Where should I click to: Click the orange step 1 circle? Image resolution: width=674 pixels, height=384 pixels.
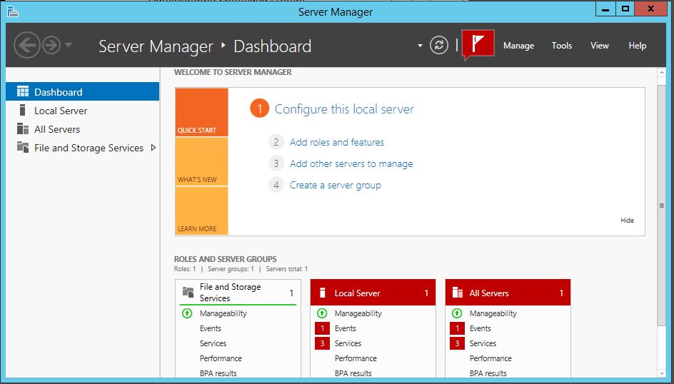pos(260,108)
